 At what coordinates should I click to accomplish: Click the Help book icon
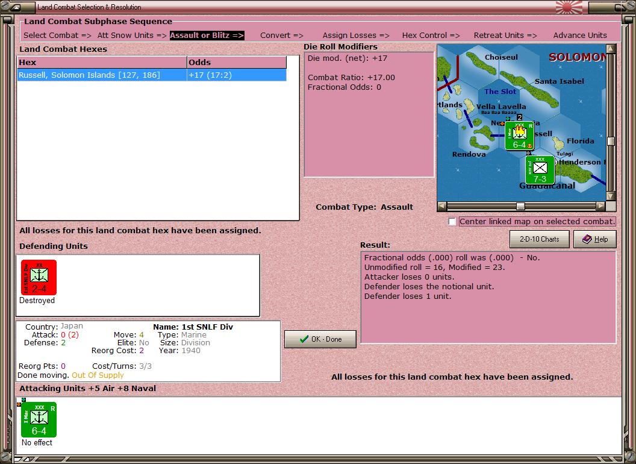587,239
